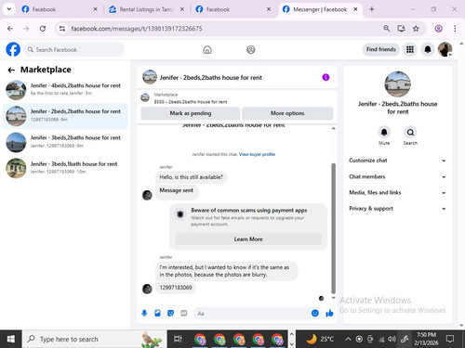The width and height of the screenshot is (465, 348).
Task: Expand the Customize chat section
Action: click(x=397, y=161)
